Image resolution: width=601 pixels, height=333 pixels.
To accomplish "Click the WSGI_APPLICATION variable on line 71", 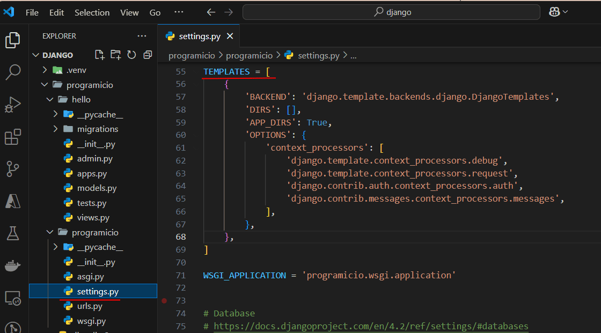I will click(245, 275).
